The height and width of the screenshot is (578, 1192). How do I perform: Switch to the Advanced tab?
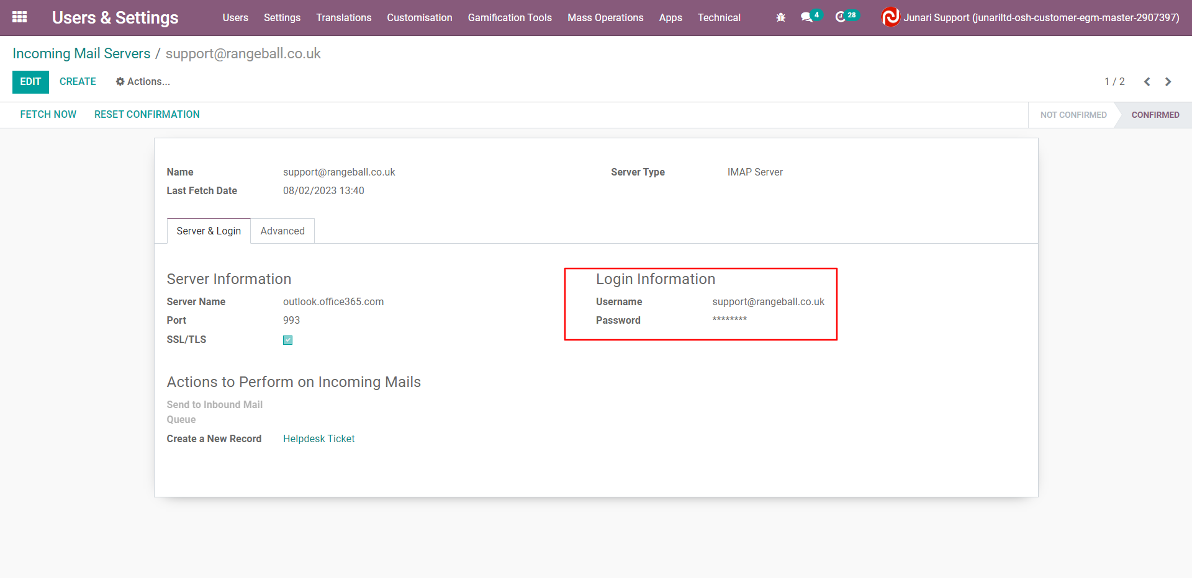(x=282, y=231)
